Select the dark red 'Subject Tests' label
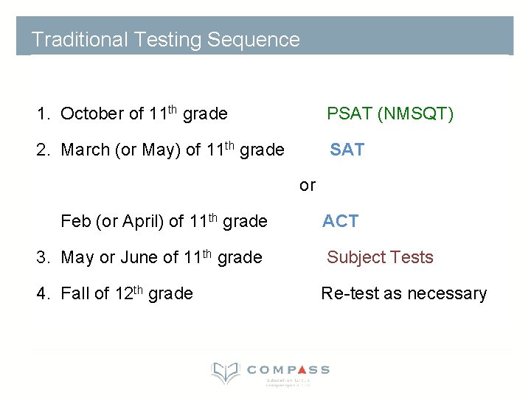 (x=380, y=257)
